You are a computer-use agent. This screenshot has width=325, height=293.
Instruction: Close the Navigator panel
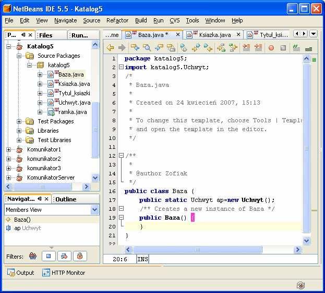click(x=46, y=199)
